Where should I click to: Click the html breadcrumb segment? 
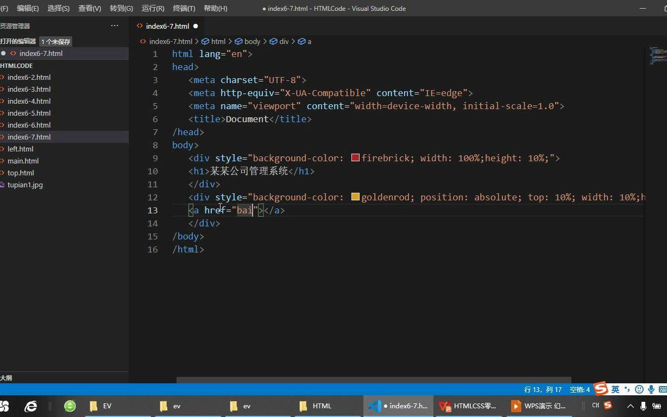(x=218, y=41)
